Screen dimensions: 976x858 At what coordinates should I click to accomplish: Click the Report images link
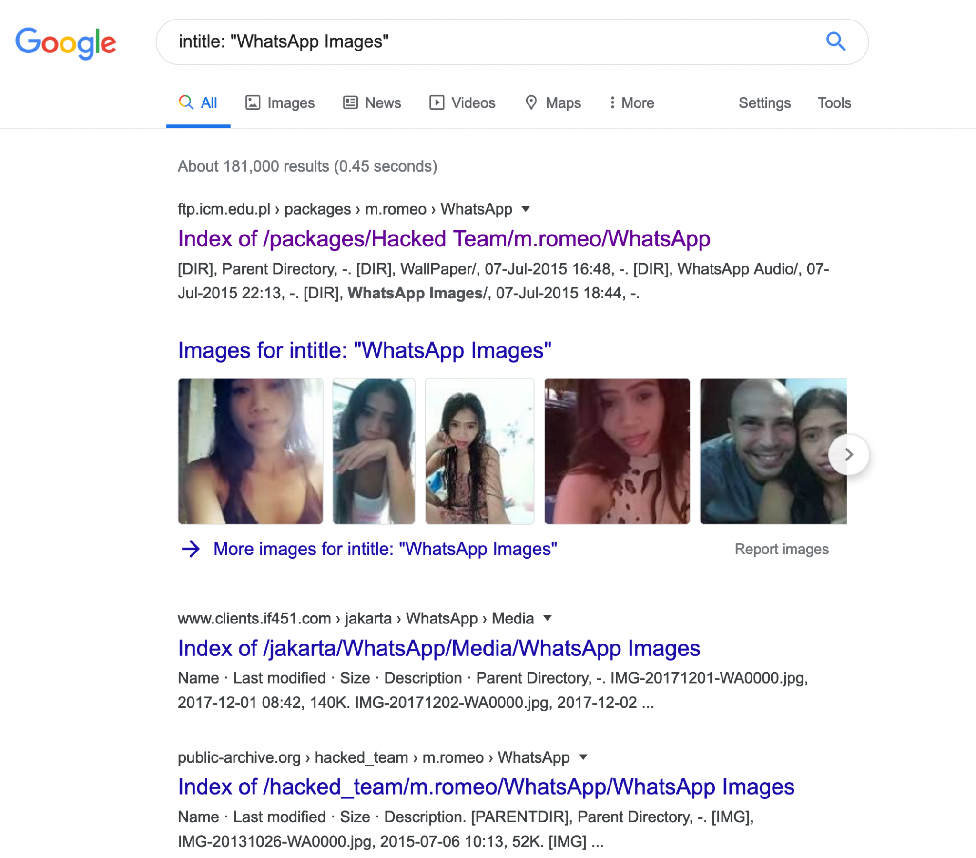782,549
